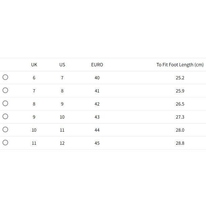Choose the radio button for EURO 42
This screenshot has height=206, width=206.
pyautogui.click(x=5, y=103)
